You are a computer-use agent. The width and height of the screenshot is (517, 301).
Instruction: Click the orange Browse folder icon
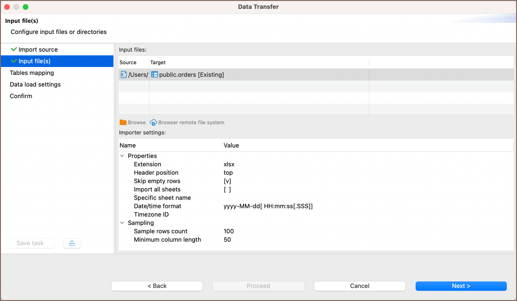coord(123,122)
